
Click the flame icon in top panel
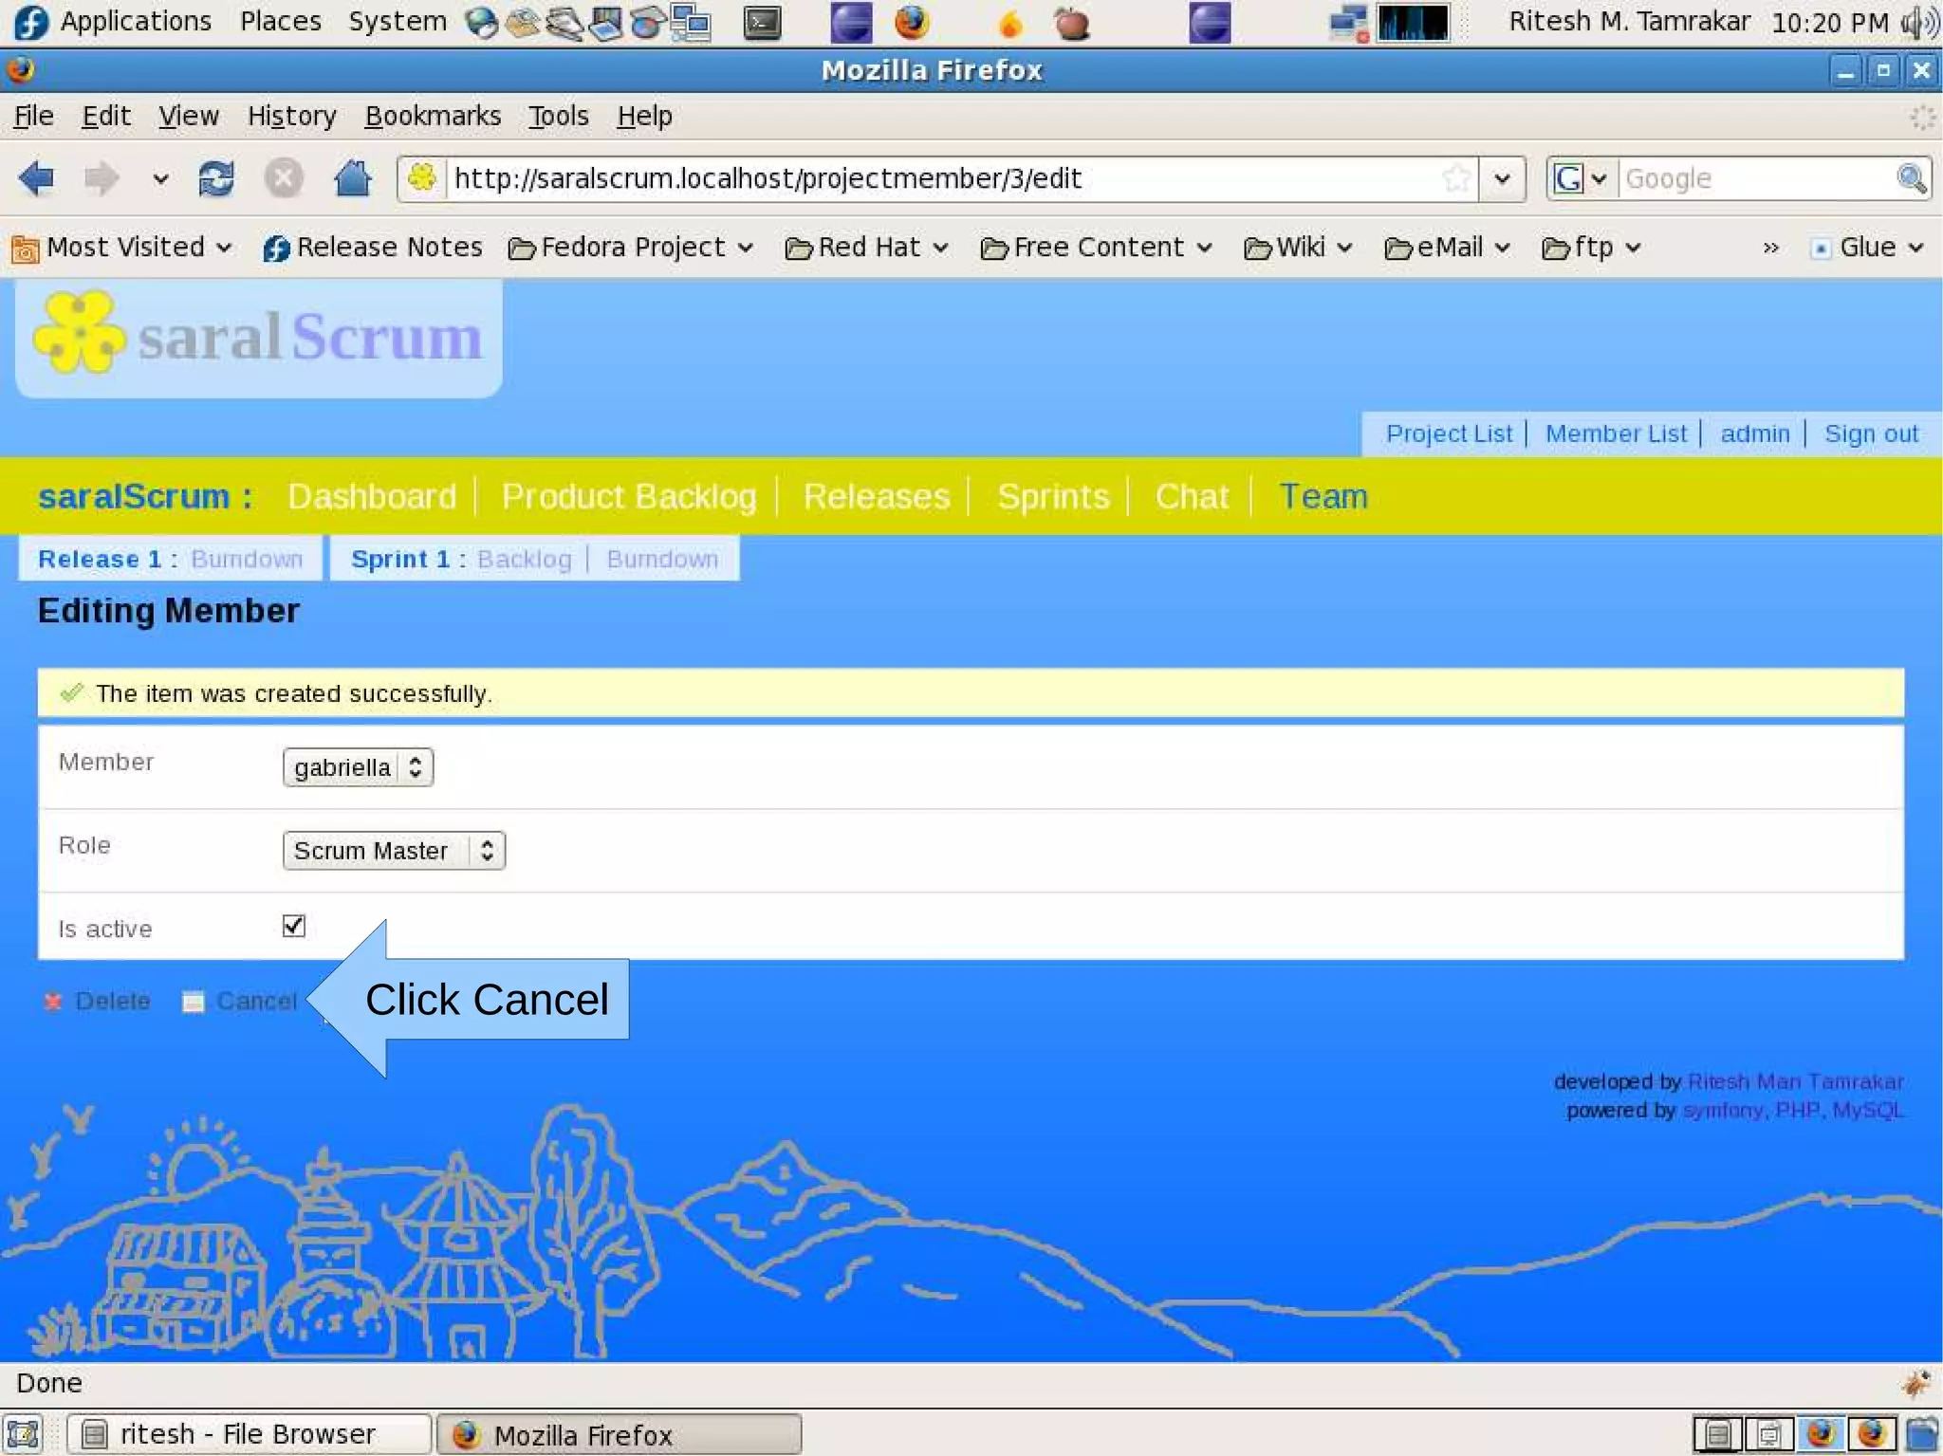(1011, 24)
